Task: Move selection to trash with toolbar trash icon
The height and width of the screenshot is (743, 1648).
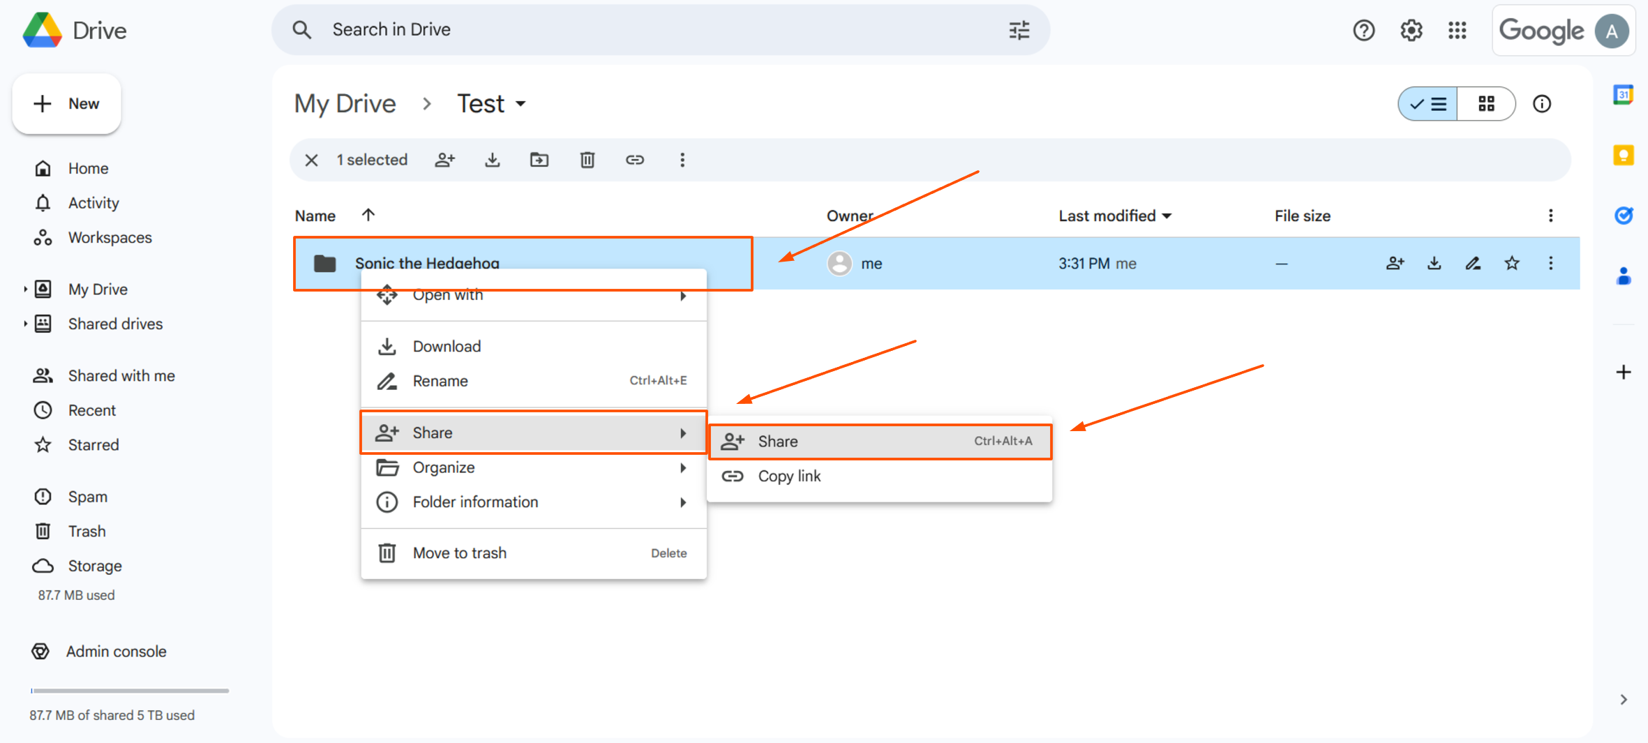Action: point(587,160)
